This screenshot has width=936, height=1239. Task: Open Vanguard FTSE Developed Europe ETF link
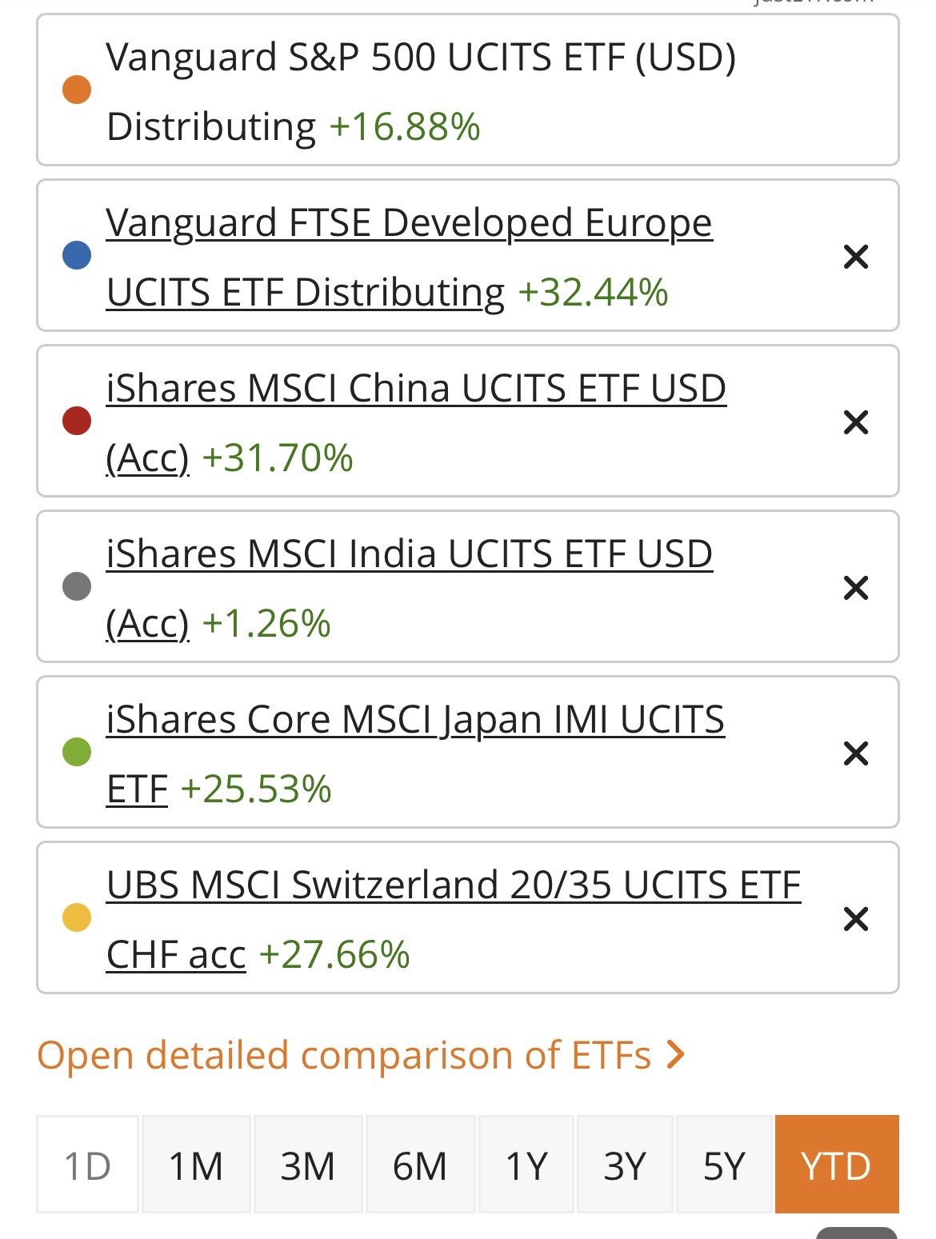(408, 223)
